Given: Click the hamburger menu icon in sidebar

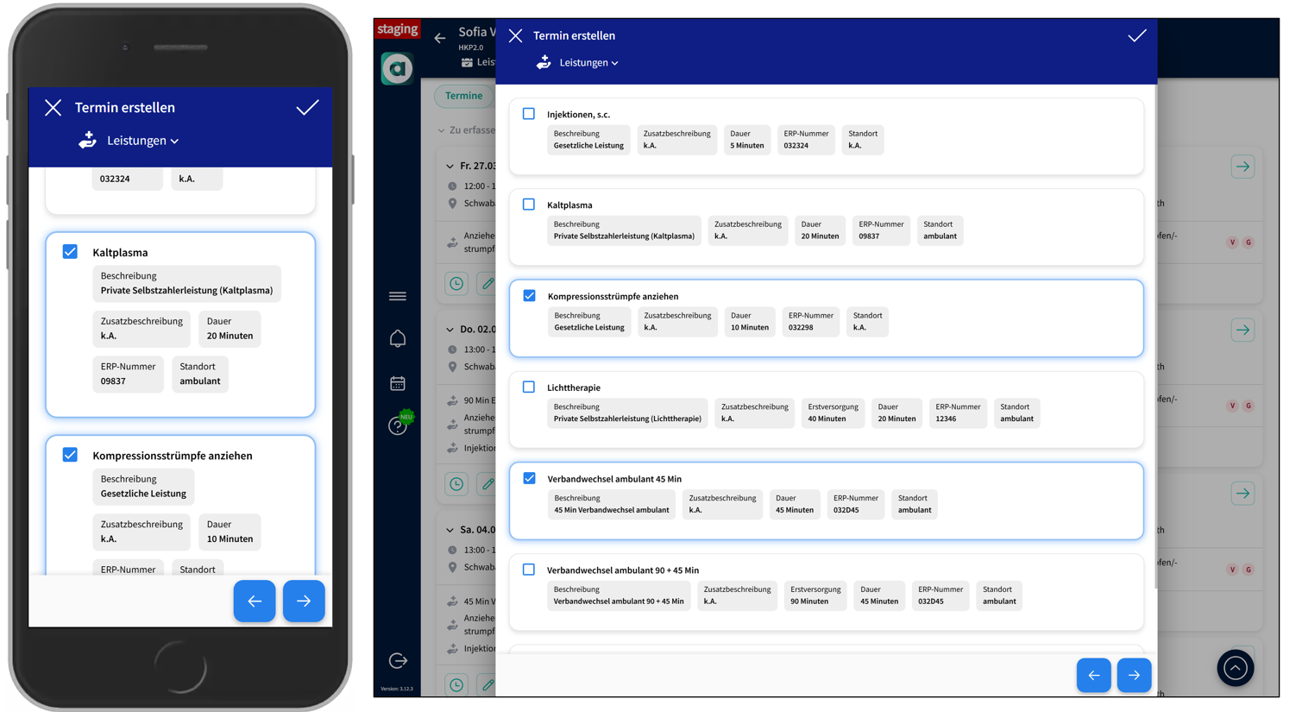Looking at the screenshot, I should [x=397, y=296].
